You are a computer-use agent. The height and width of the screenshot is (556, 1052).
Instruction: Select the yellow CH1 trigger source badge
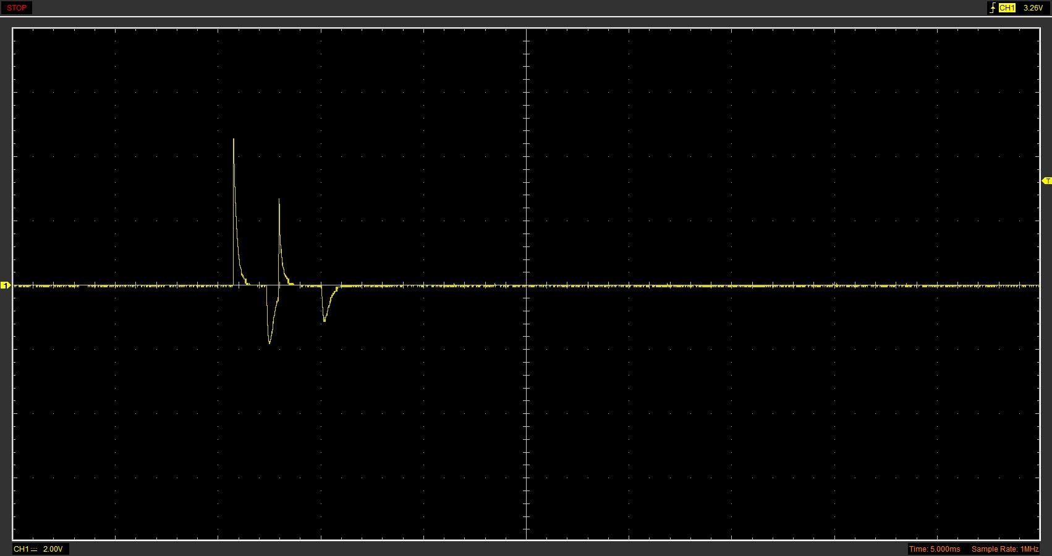[x=1007, y=8]
